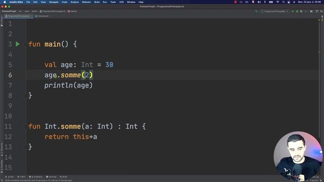The width and height of the screenshot is (324, 182).
Task: Click the macOS volume icon
Action: coord(259,2)
